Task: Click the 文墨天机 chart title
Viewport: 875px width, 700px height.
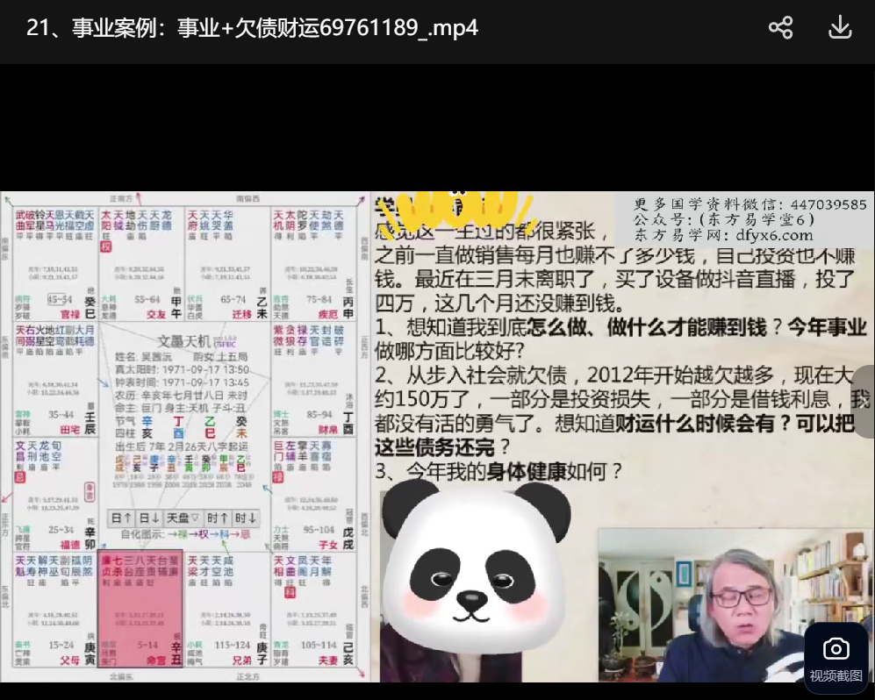Action: point(184,340)
